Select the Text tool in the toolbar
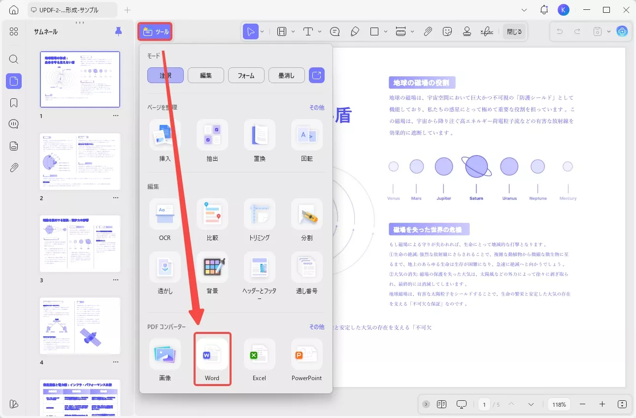This screenshot has height=418, width=636. coord(308,31)
